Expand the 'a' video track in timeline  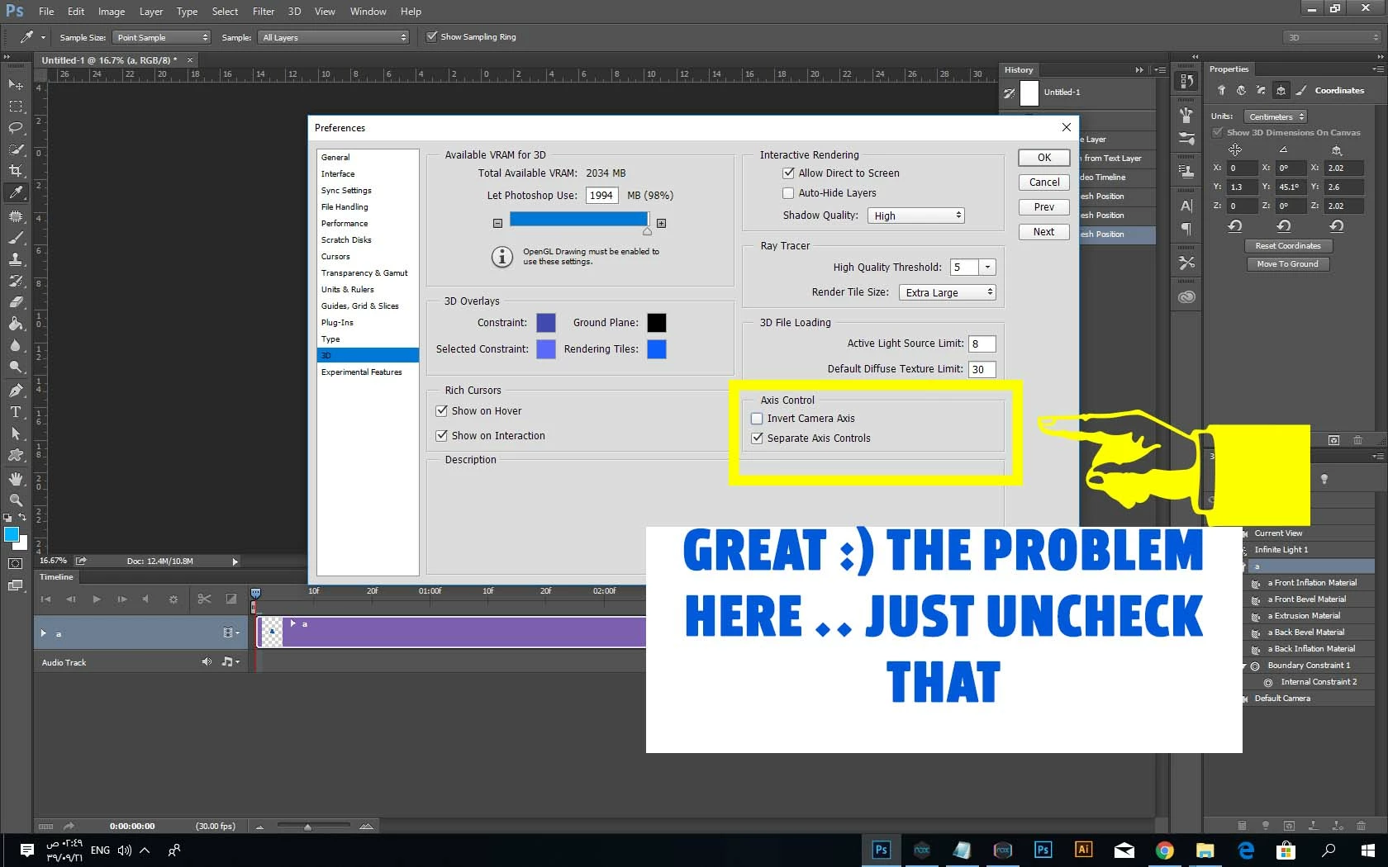click(43, 633)
